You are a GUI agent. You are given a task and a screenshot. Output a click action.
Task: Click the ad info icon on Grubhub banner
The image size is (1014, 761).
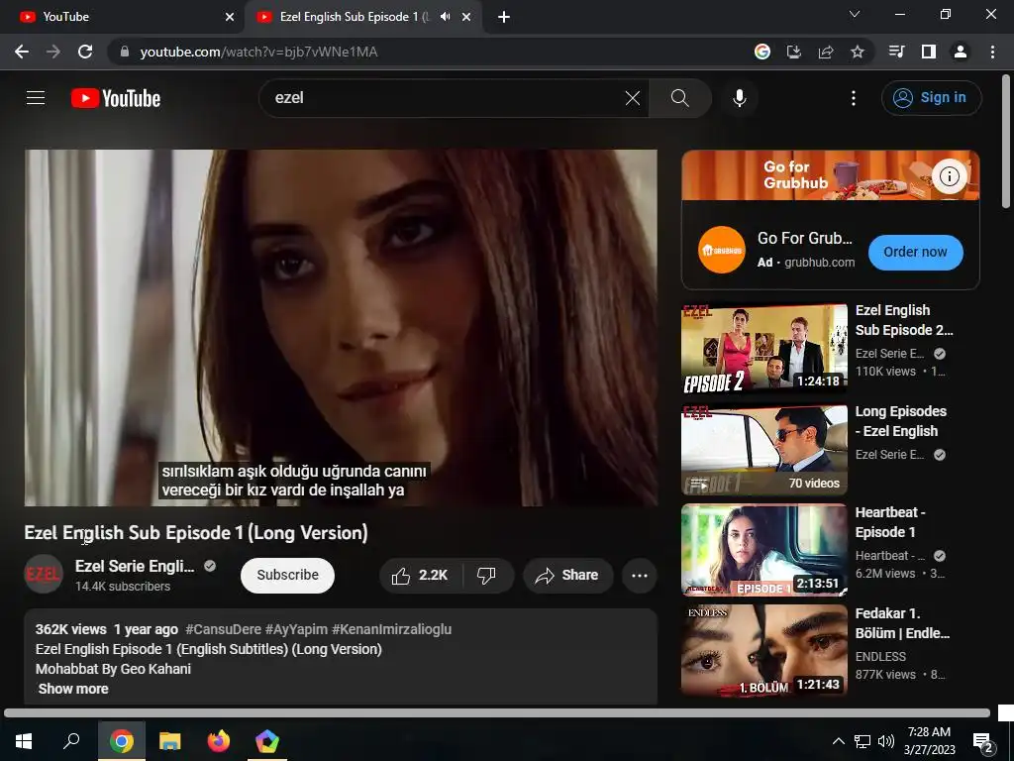pos(949,176)
